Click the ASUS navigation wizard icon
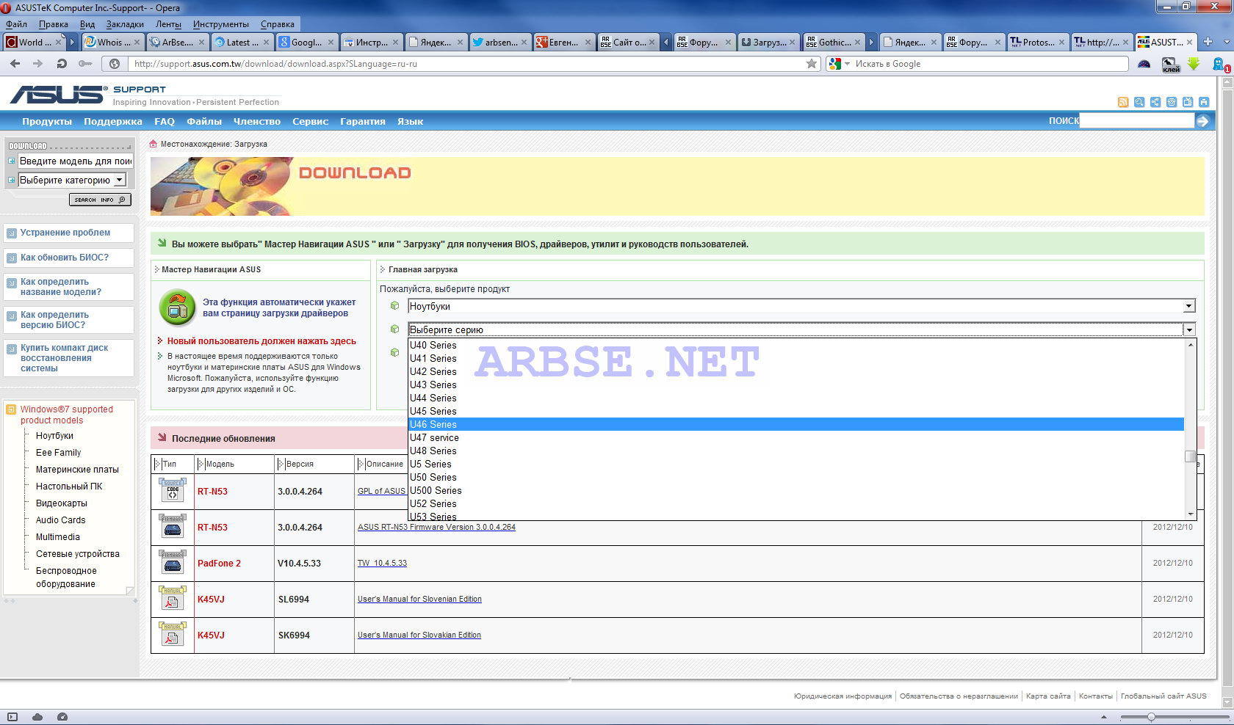This screenshot has width=1234, height=725. [x=177, y=308]
